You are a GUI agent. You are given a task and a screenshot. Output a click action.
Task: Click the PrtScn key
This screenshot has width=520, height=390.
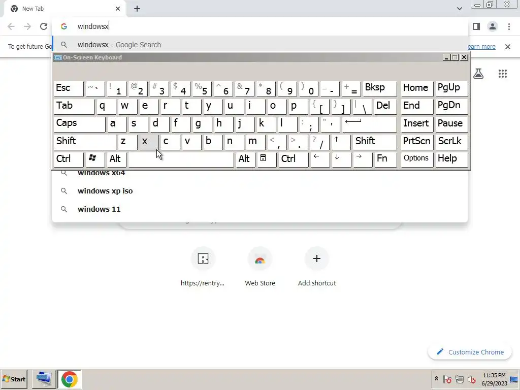click(417, 142)
